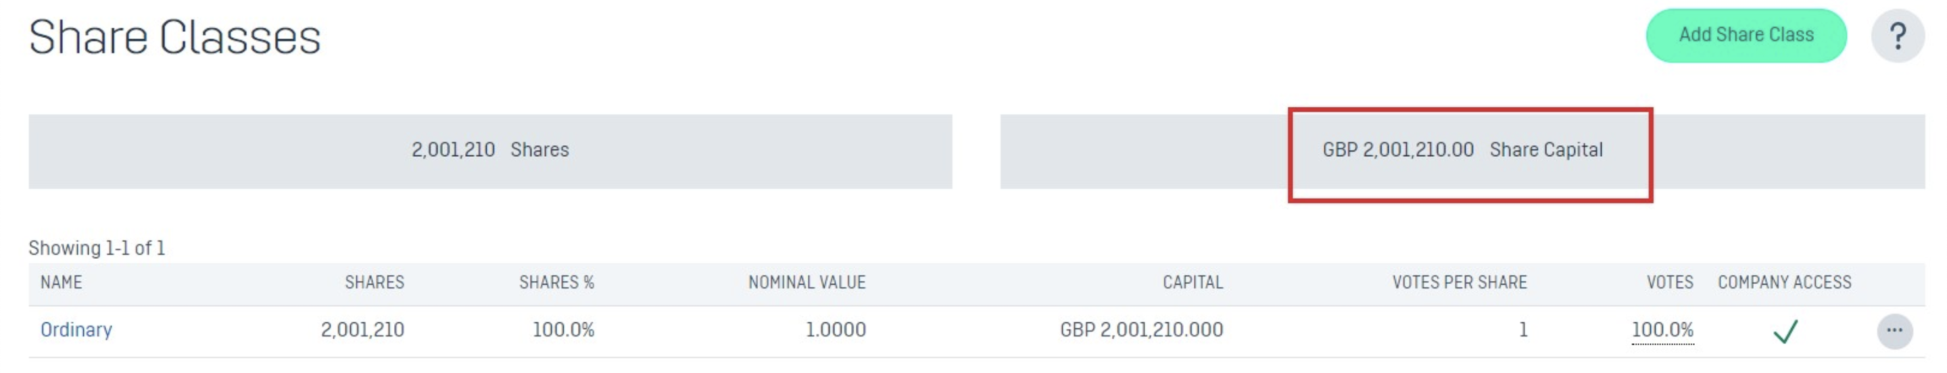
Task: Select the GBP 2,001,210.00 Share Capital summary
Action: tap(1462, 151)
